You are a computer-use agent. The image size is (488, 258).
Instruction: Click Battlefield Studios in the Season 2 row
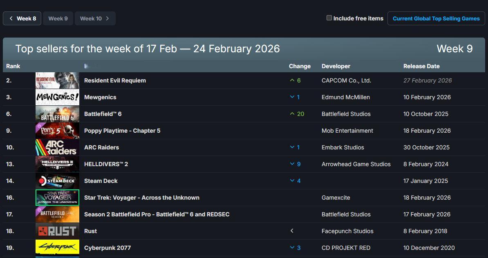pyautogui.click(x=346, y=214)
